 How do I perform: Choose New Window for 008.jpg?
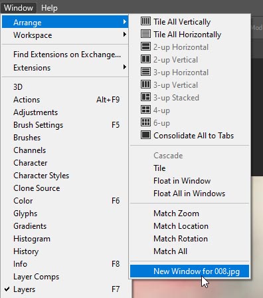190,271
